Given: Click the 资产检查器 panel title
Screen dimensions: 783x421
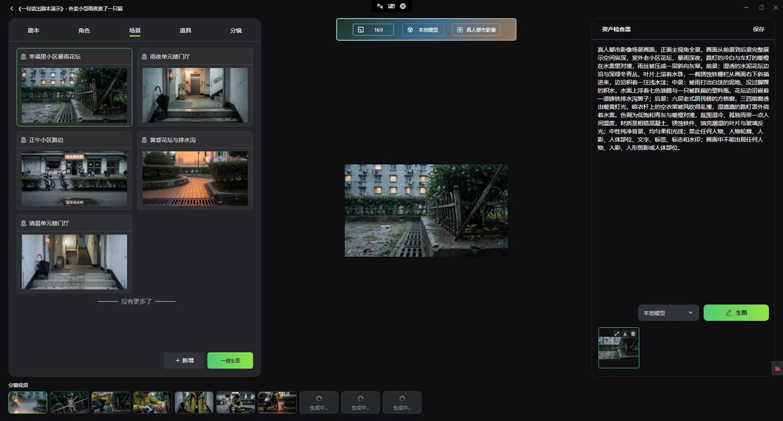Looking at the screenshot, I should 616,29.
